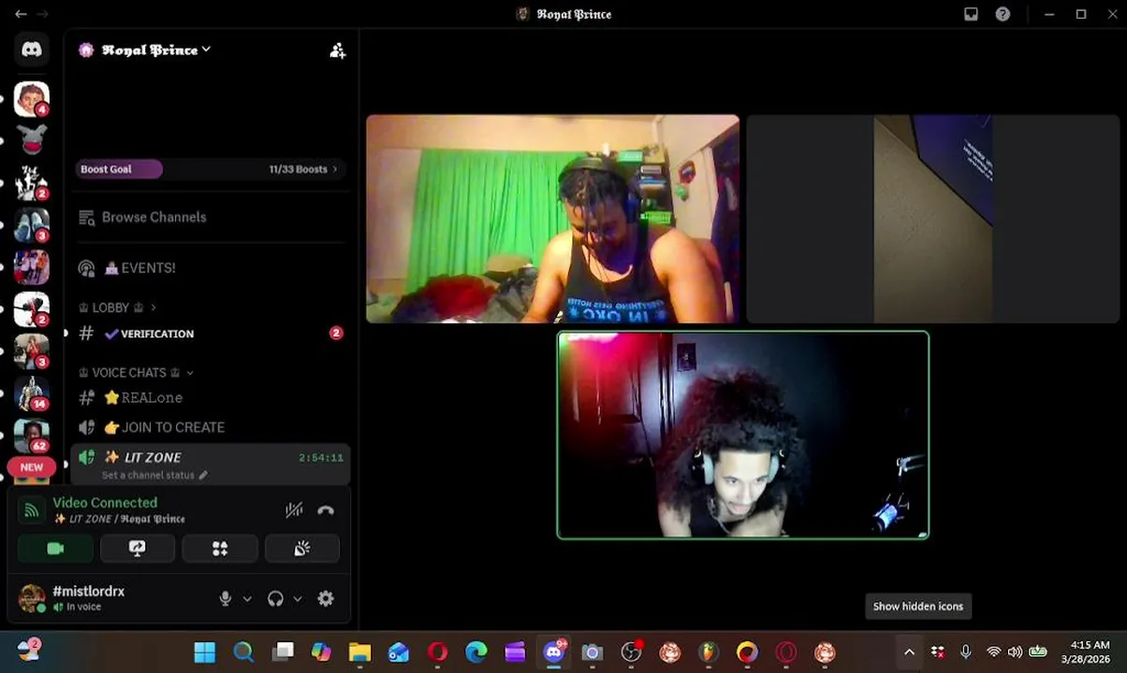The width and height of the screenshot is (1127, 673).
Task: Open Discord direct messages home icon
Action: (32, 50)
